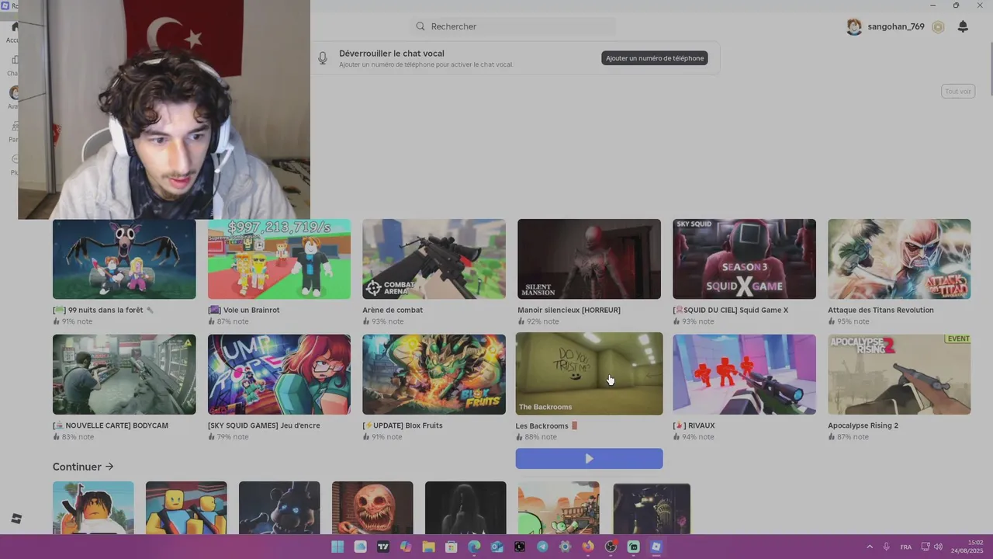Open OBS Studio from the taskbar
The width and height of the screenshot is (993, 559).
[x=611, y=547]
